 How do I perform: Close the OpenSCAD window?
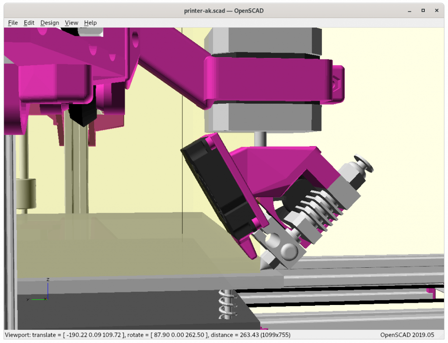[x=437, y=10]
